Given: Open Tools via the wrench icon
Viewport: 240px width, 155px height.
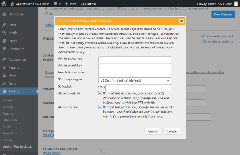Looking at the screenshot, I should (x=4, y=83).
